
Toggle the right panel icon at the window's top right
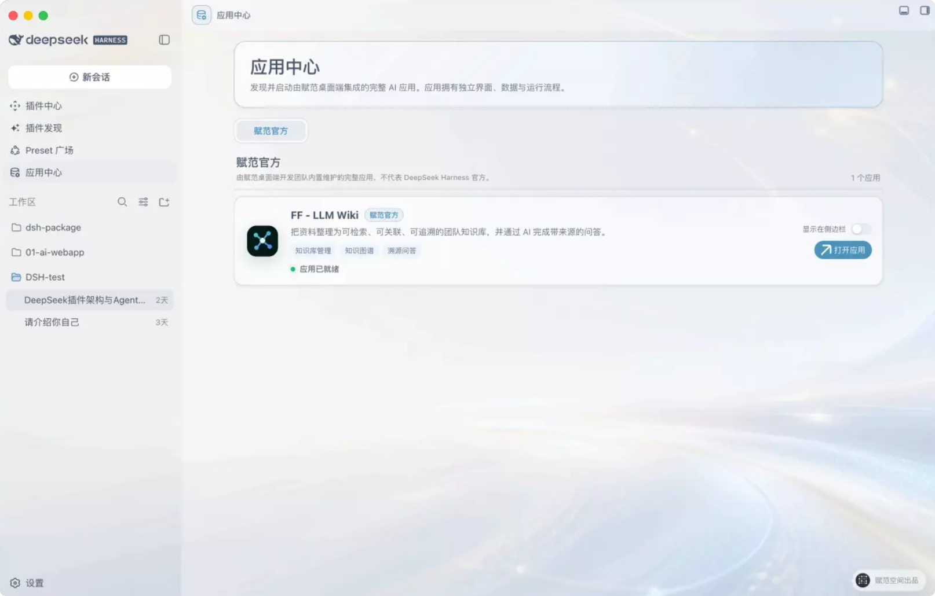pyautogui.click(x=925, y=10)
